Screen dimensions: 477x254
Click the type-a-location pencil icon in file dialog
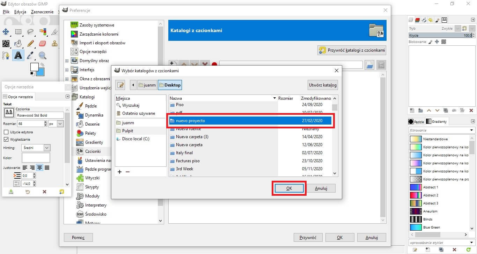click(121, 85)
